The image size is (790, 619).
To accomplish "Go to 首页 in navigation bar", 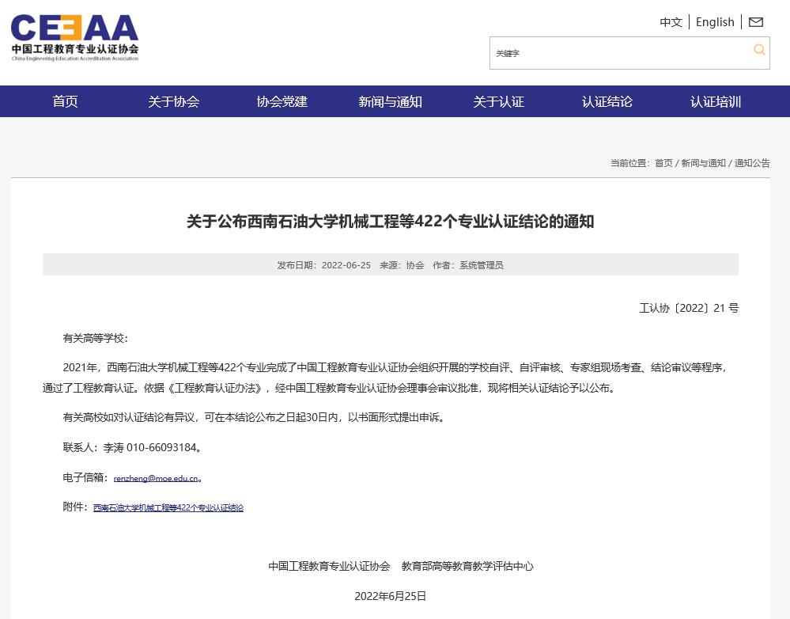I will click(65, 101).
